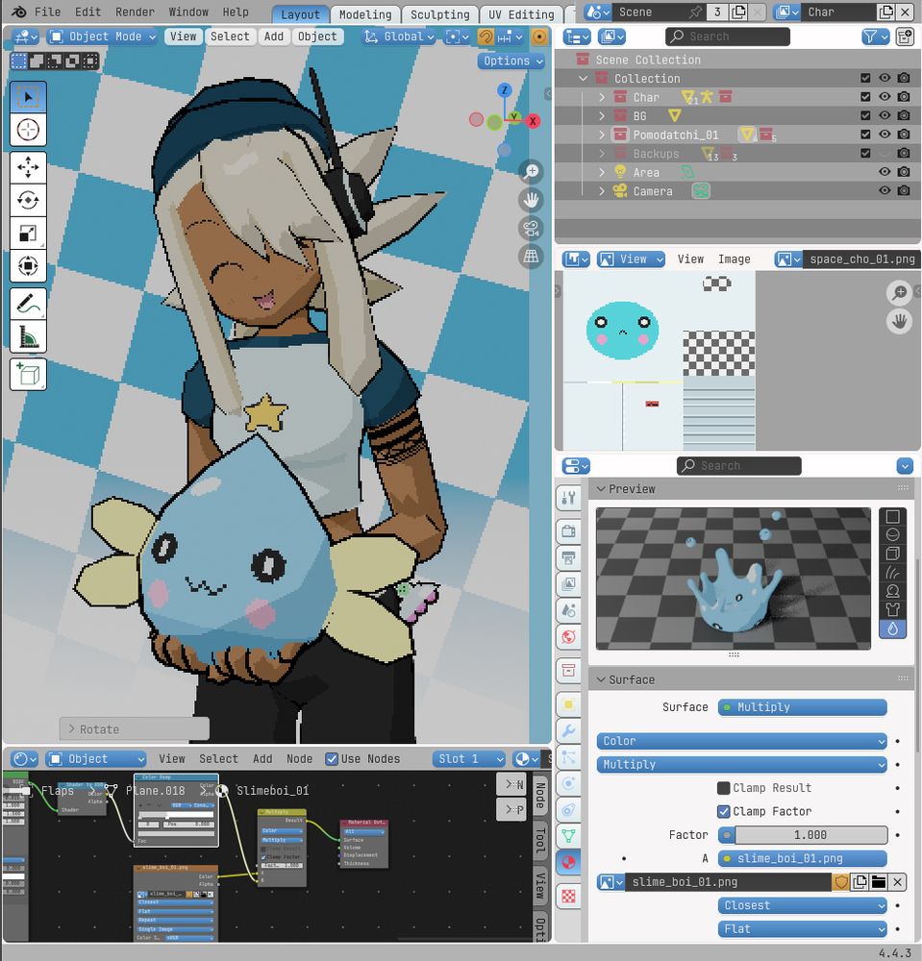Image resolution: width=922 pixels, height=961 pixels.
Task: Unlink the slime_boi_01.png image with X
Action: (x=897, y=882)
